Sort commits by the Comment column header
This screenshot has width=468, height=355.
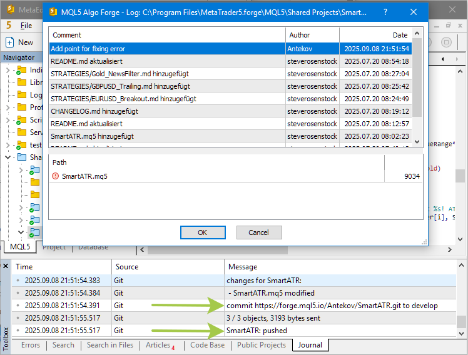click(x=167, y=35)
